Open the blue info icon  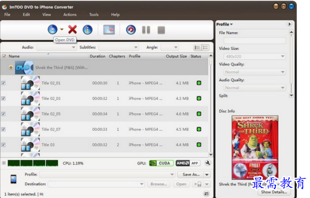pos(88,30)
